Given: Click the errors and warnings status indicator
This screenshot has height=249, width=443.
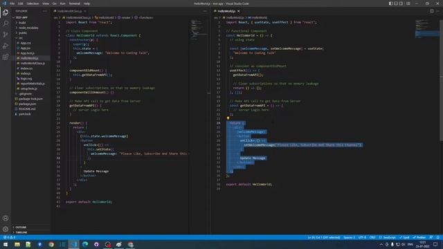Looking at the screenshot, I should (x=10, y=237).
